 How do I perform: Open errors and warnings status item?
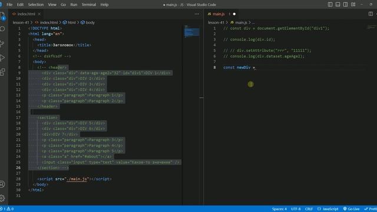click(7, 209)
